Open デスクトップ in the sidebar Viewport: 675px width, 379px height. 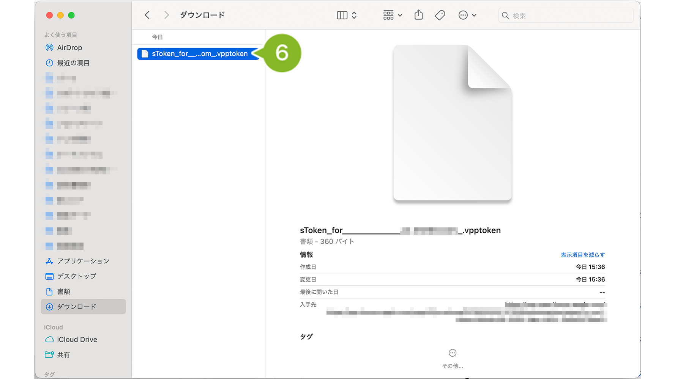[x=77, y=276]
